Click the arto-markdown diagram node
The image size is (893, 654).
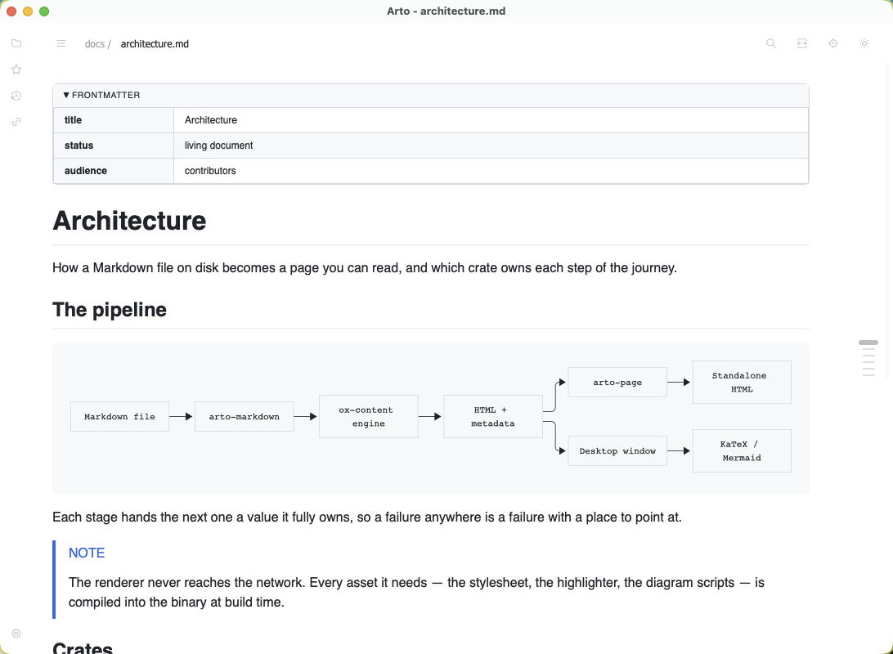(x=245, y=417)
